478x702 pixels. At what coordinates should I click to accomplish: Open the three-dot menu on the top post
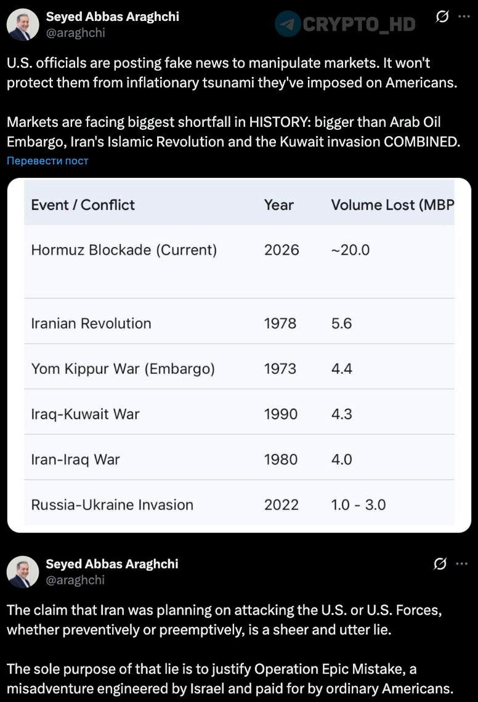point(464,17)
